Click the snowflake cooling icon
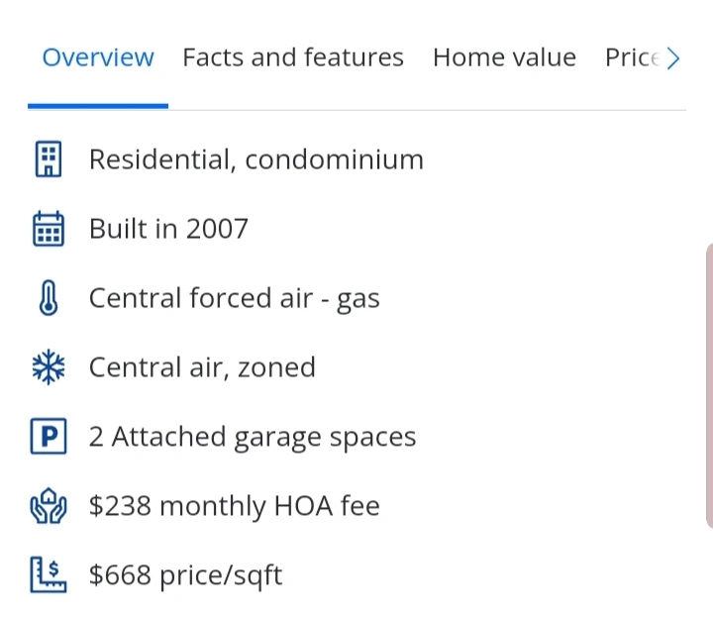713x618 pixels. pyautogui.click(x=48, y=367)
